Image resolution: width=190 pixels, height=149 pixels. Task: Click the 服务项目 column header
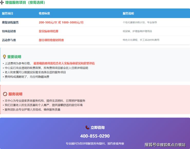tap(7, 13)
